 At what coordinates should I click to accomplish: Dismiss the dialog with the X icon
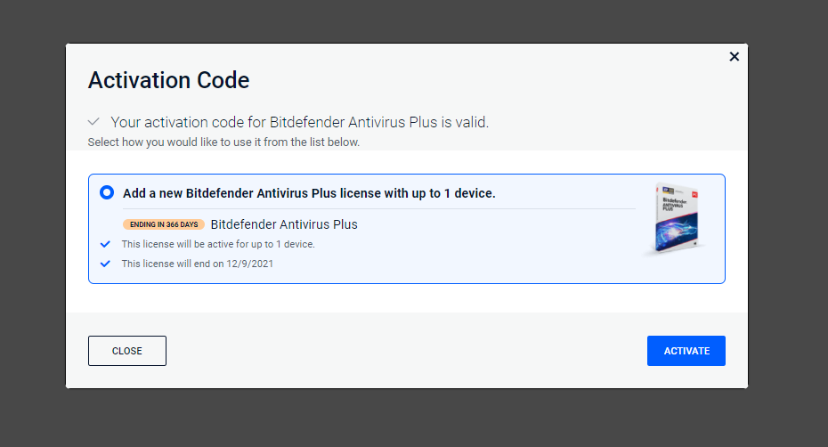point(734,56)
